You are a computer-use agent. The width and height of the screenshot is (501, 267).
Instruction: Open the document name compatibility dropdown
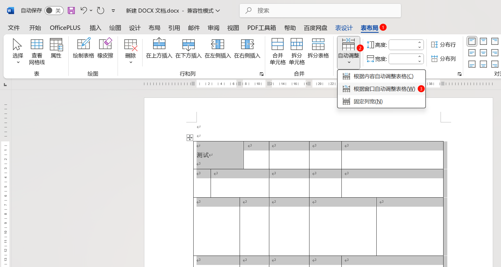[x=218, y=11]
